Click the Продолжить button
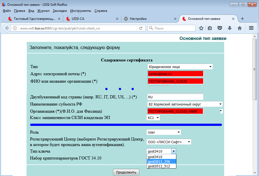This screenshot has width=259, height=176. [126, 172]
